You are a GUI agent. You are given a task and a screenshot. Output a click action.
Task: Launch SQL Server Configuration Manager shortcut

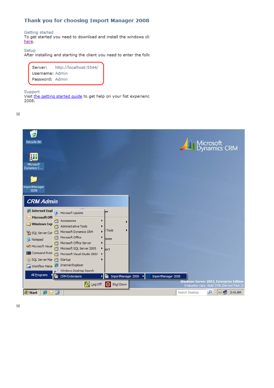point(40,233)
